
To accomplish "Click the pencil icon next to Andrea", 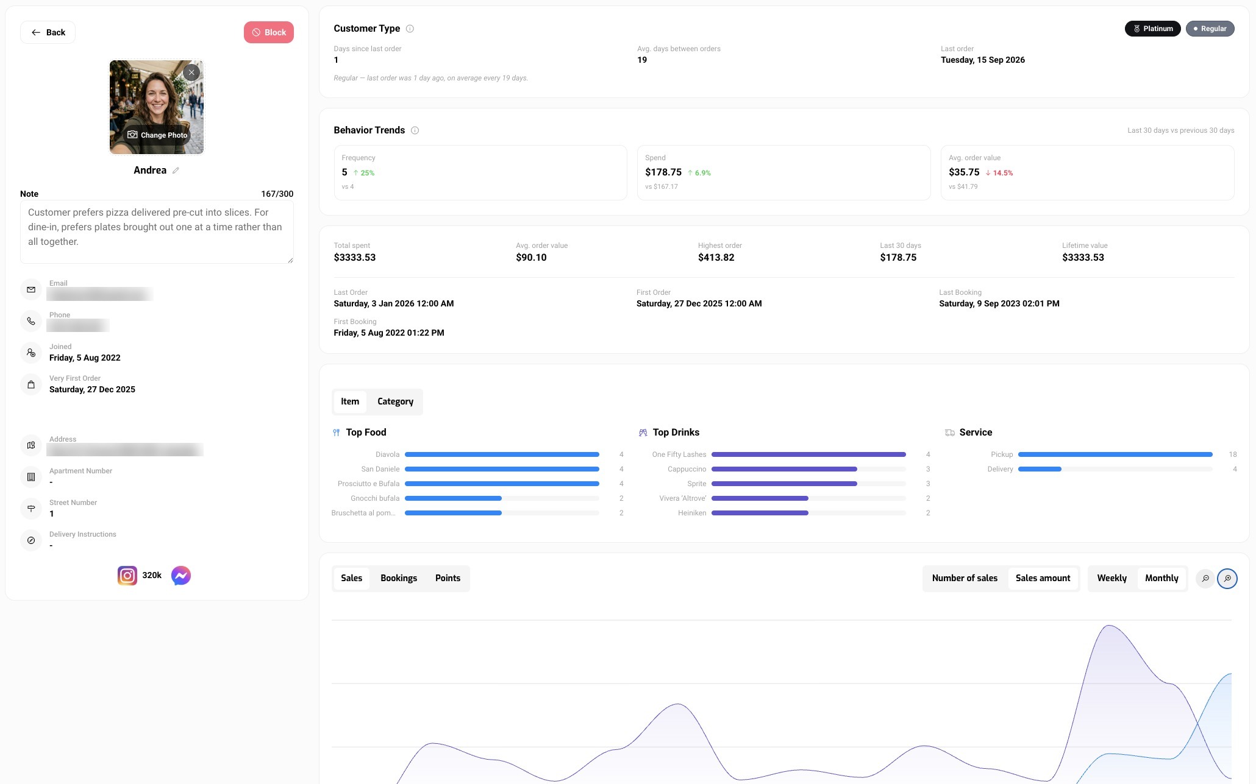I will click(176, 171).
